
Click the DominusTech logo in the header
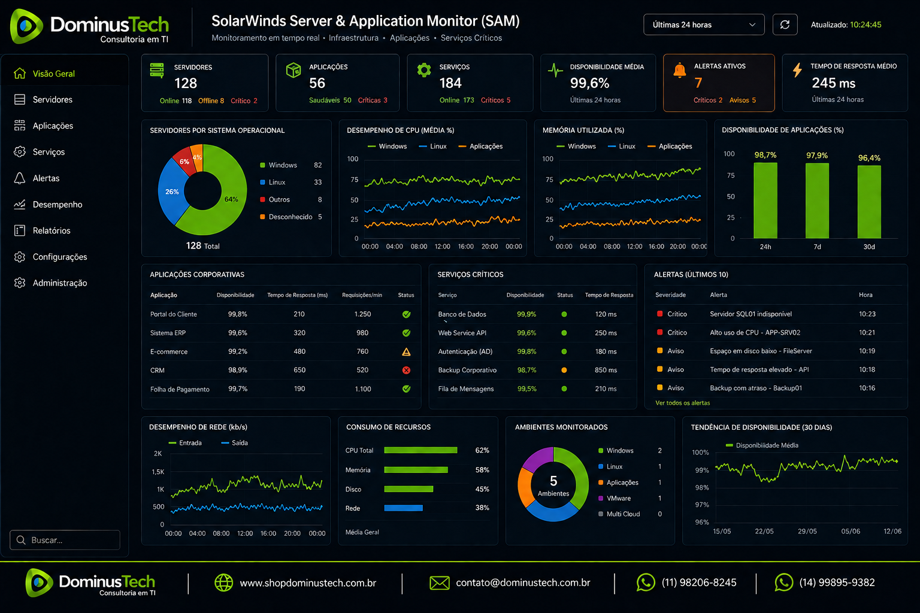tap(90, 26)
